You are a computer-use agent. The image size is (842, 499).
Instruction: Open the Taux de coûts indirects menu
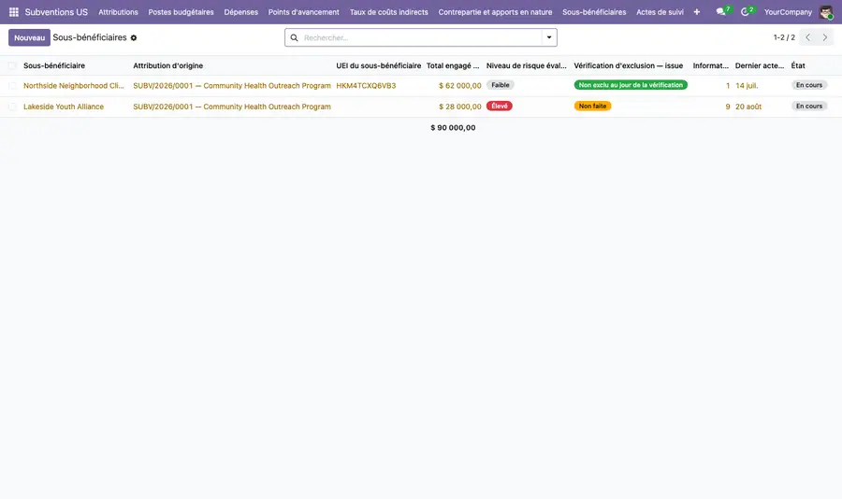tap(389, 12)
